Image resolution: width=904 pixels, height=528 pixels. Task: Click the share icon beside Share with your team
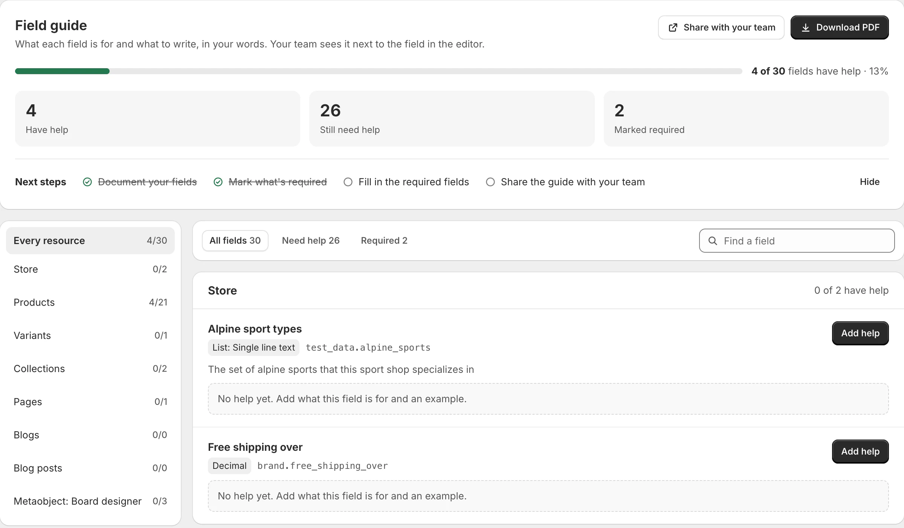point(673,27)
